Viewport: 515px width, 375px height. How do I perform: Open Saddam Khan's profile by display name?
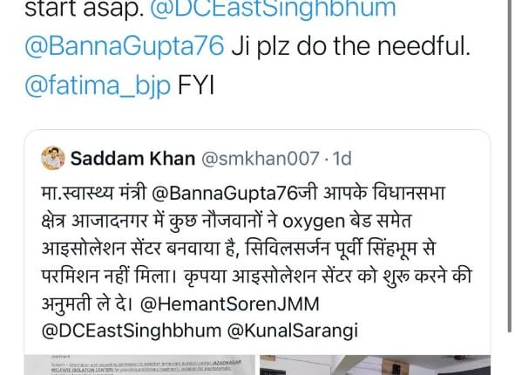132,159
